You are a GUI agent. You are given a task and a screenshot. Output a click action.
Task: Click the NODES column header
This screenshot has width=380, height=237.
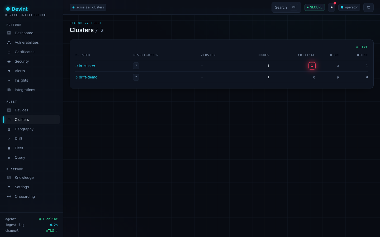(264, 55)
